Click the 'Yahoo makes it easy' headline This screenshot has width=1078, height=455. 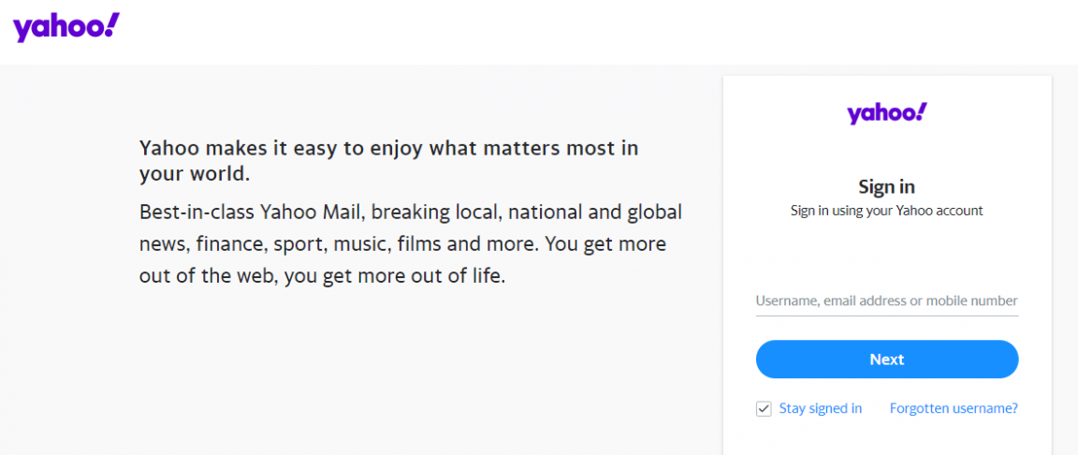(388, 148)
